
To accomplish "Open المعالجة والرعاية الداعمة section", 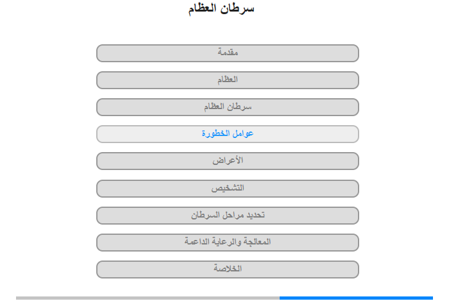I will (228, 243).
